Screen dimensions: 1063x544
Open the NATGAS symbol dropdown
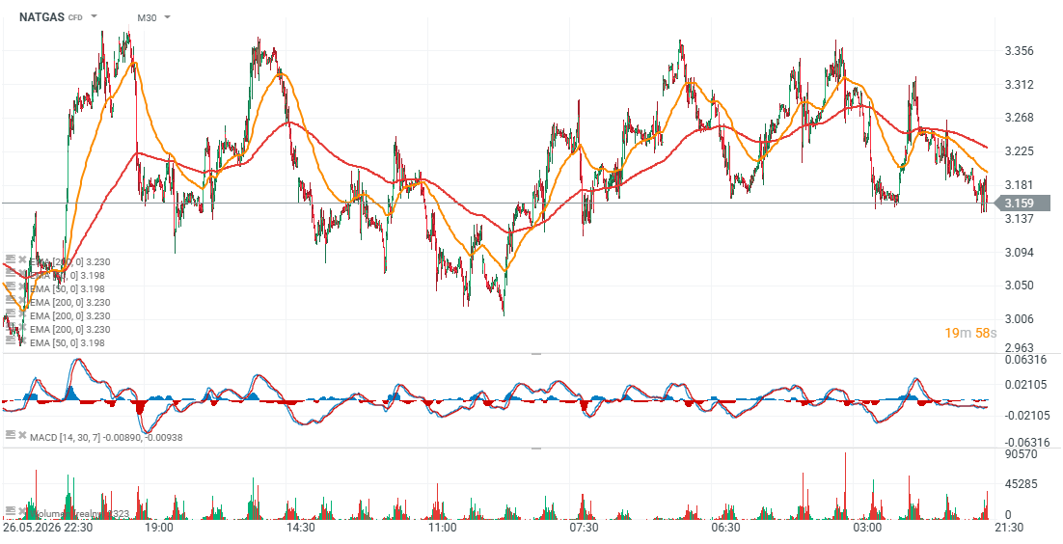point(94,16)
